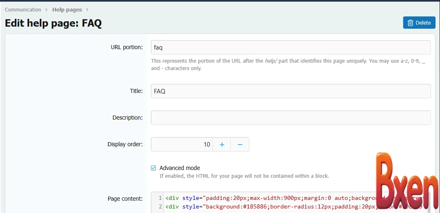Decrease display order with minus button
This screenshot has height=213, width=440.
pyautogui.click(x=240, y=144)
